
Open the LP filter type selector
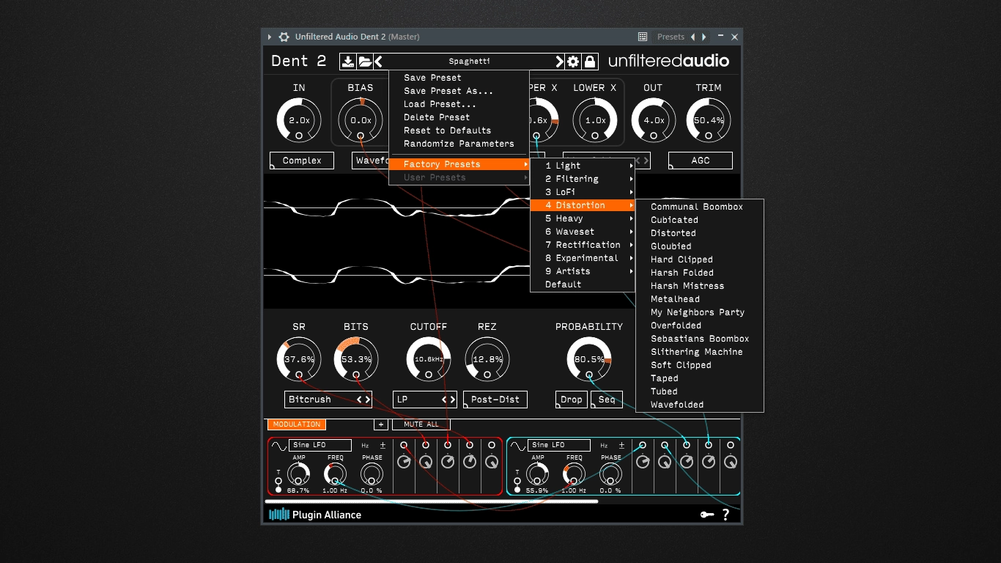pyautogui.click(x=425, y=400)
